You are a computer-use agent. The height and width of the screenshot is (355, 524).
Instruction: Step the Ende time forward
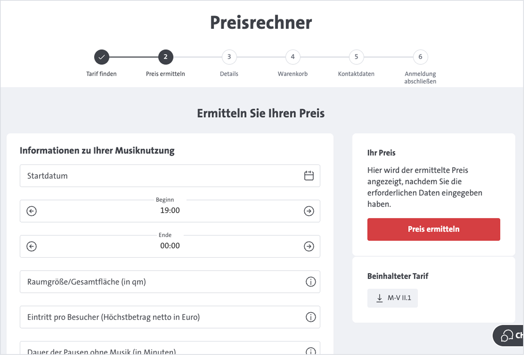[x=309, y=246]
